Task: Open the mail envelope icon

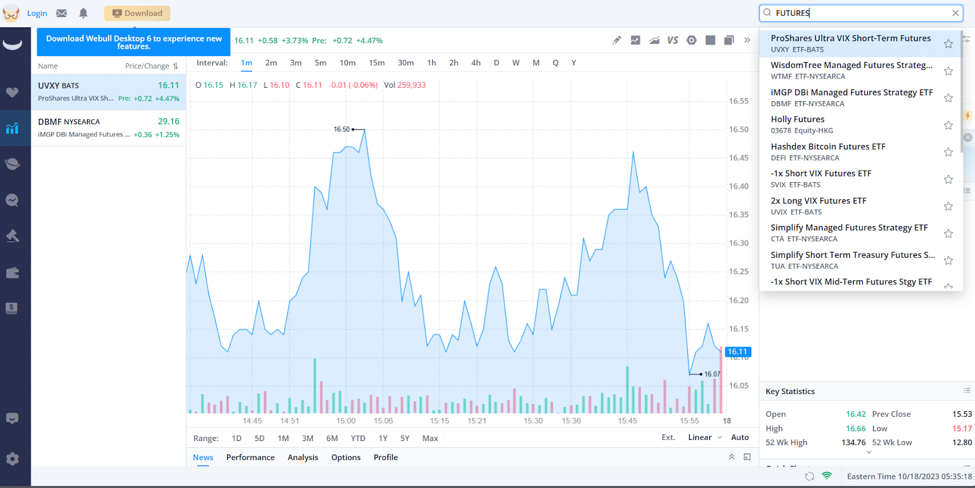Action: [62, 13]
